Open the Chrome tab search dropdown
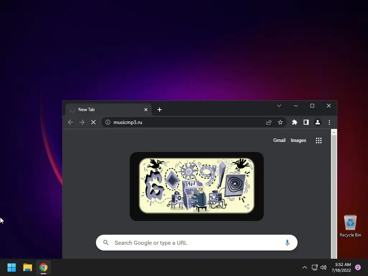The height and width of the screenshot is (276, 368). pos(279,106)
